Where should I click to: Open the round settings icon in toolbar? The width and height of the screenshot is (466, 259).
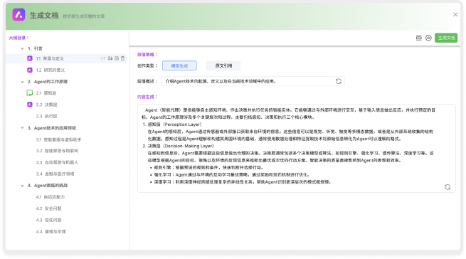click(428, 38)
